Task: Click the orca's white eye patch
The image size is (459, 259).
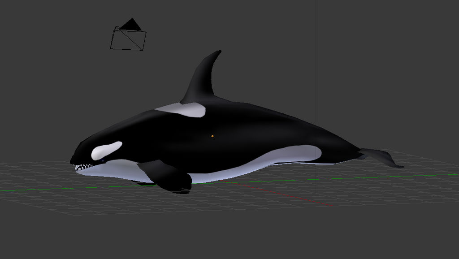Action: coord(105,150)
